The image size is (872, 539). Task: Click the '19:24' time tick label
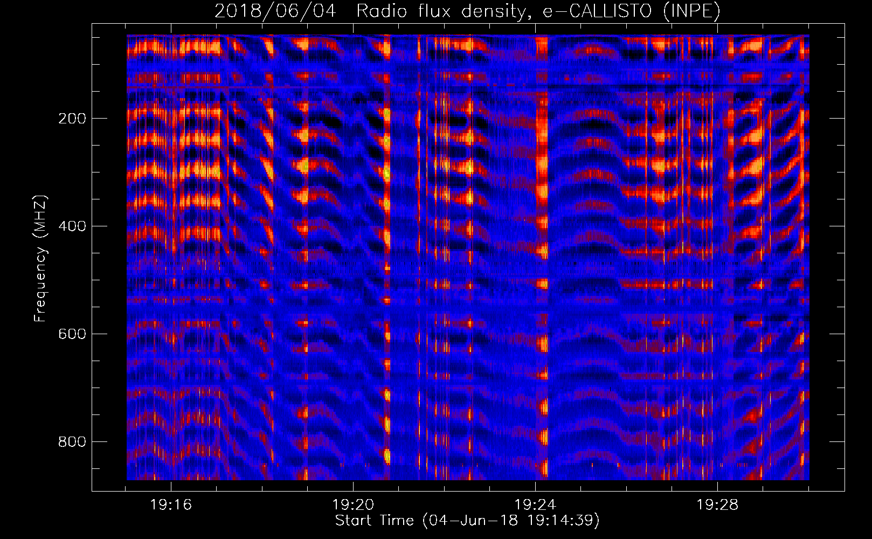point(535,505)
